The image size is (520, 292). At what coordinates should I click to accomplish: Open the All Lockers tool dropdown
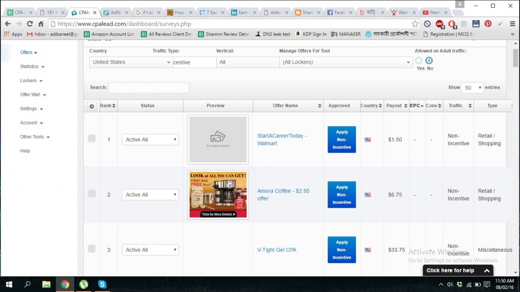[346, 62]
